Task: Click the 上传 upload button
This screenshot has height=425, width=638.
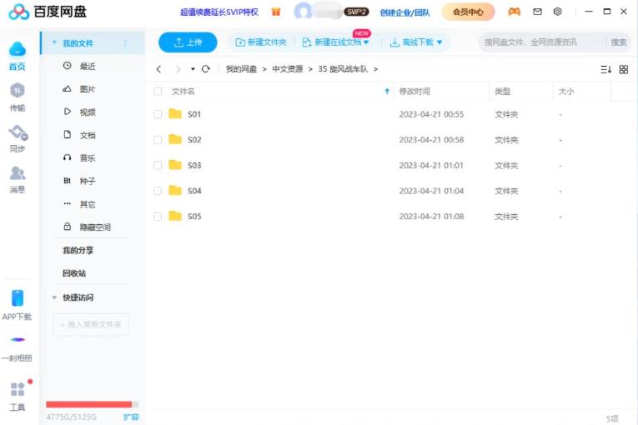Action: point(188,42)
